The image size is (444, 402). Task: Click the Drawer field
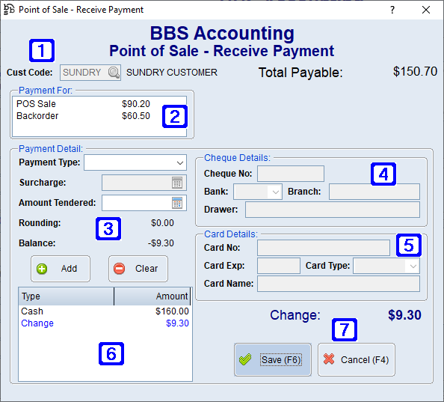(333, 210)
